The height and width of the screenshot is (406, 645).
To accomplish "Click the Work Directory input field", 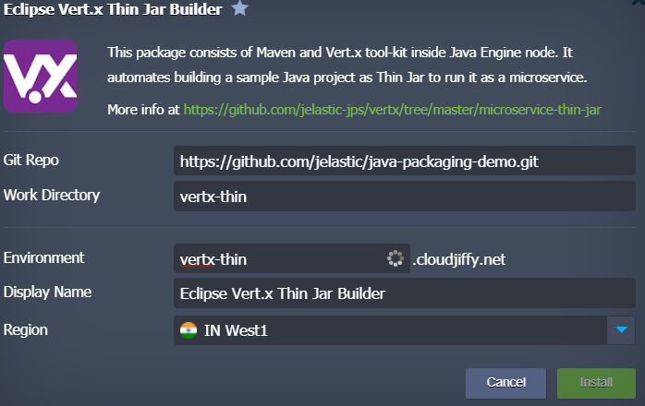I will (x=404, y=196).
